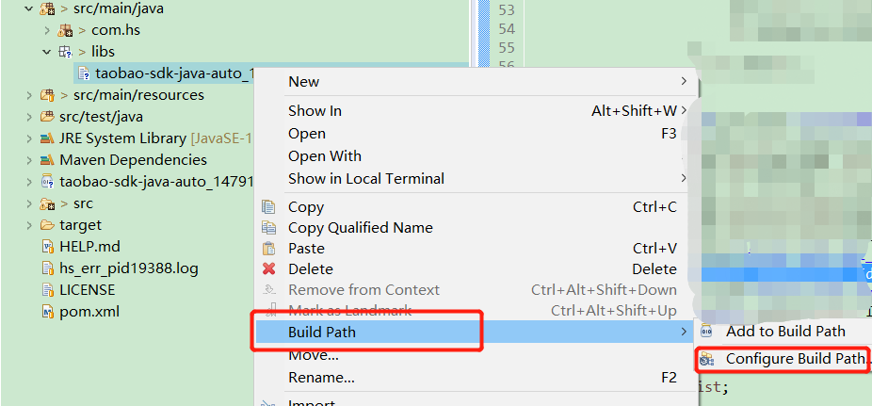Viewport: 872px width, 406px height.
Task: Click the pom.xml file icon
Action: tap(48, 312)
